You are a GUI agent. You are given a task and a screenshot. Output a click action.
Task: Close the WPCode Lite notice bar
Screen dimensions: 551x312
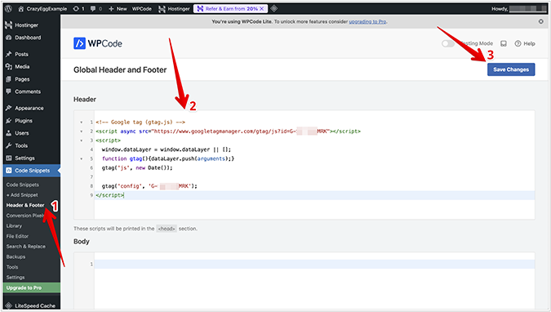tap(541, 21)
